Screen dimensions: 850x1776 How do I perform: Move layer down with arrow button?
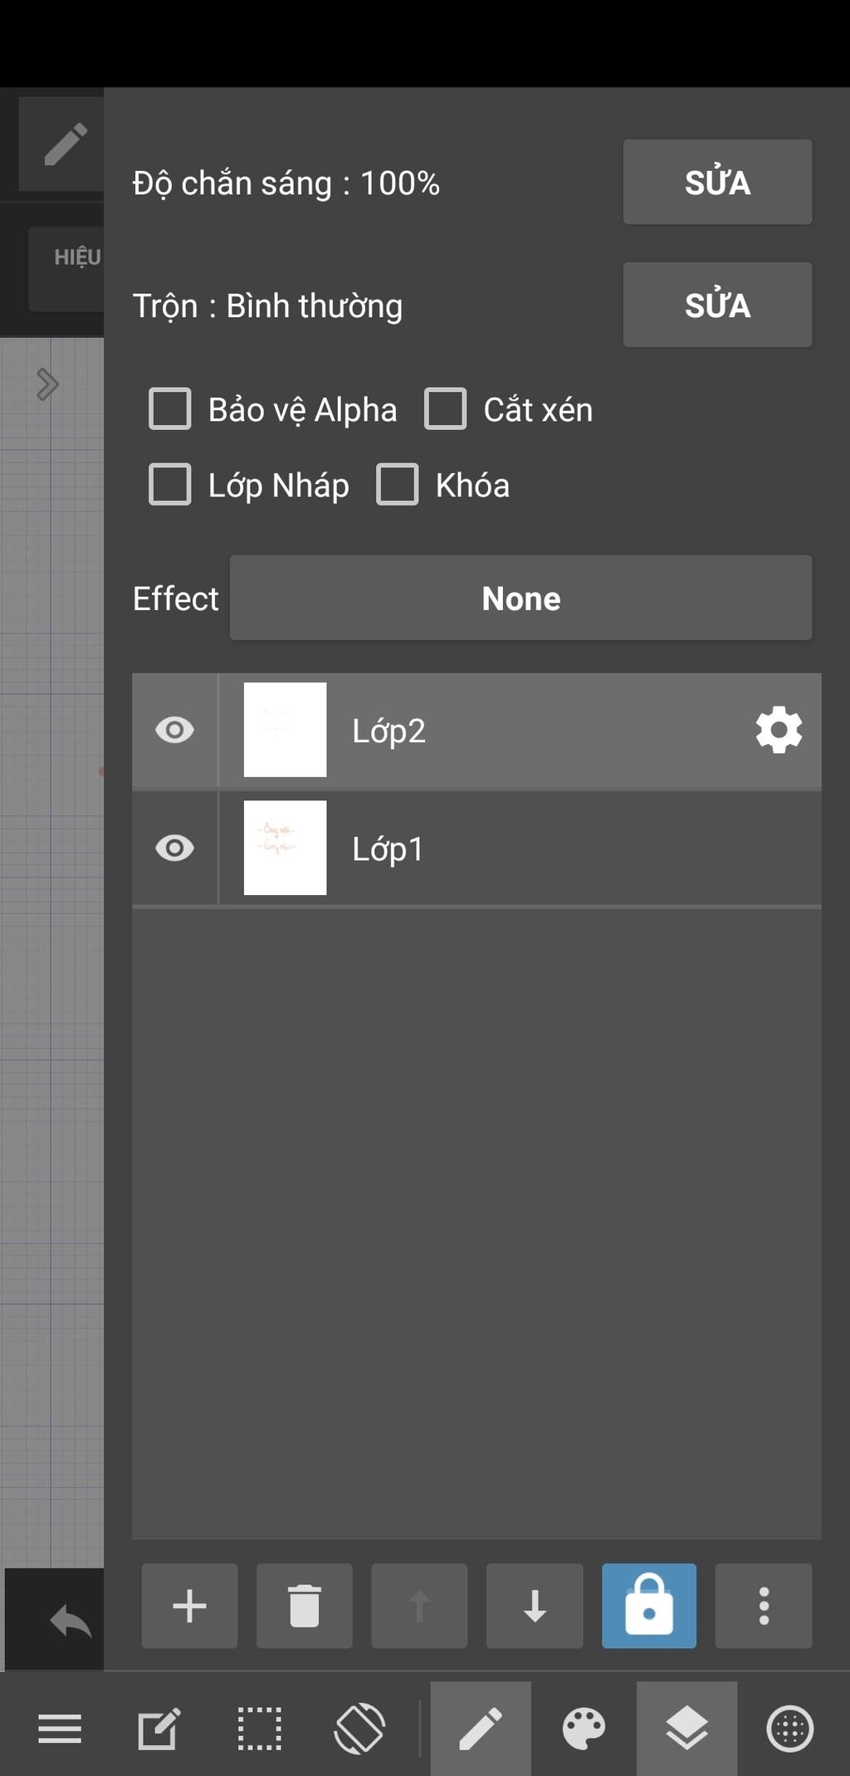535,1605
